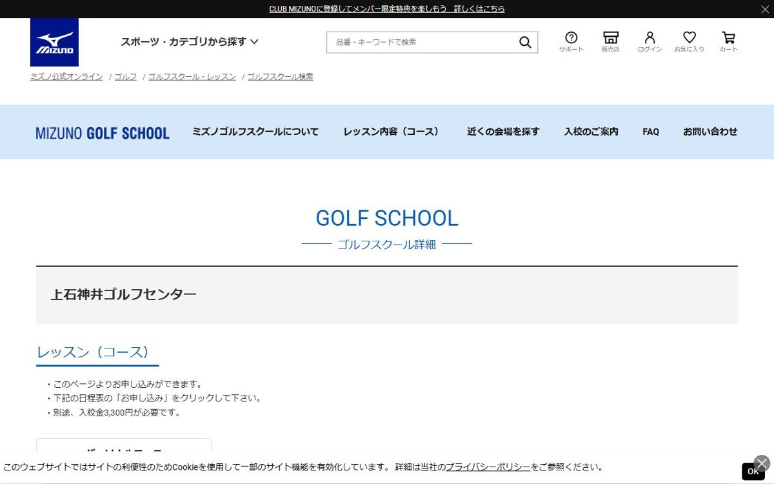
Task: Focus the 品番・キーワードで検索 search field
Action: [x=426, y=43]
